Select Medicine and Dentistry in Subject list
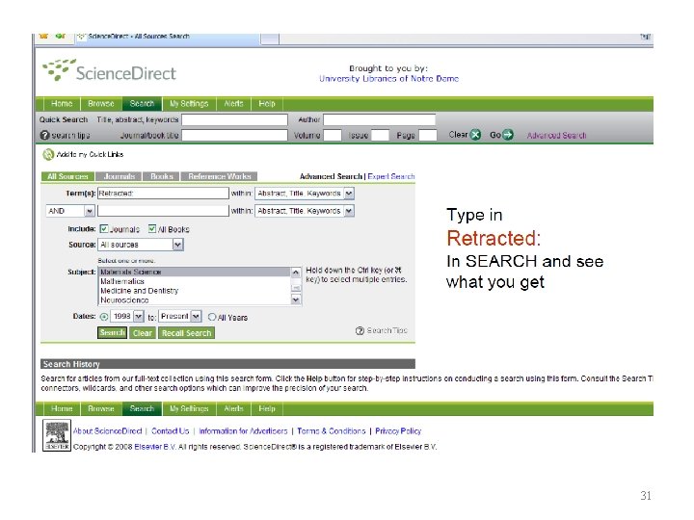694x520 pixels. pyautogui.click(x=195, y=291)
